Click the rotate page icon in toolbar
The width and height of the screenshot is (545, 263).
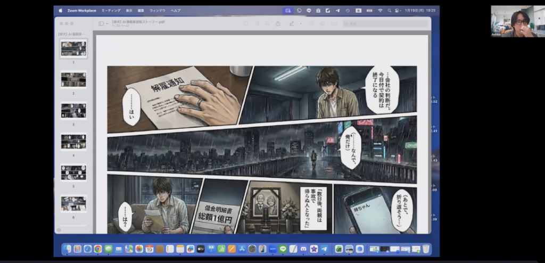[x=311, y=23]
